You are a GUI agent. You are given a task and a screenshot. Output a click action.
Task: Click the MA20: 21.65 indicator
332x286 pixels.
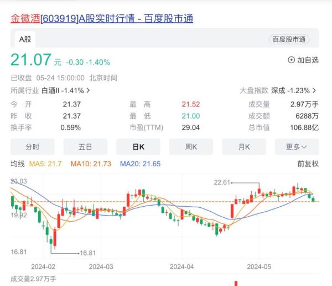click(x=140, y=164)
